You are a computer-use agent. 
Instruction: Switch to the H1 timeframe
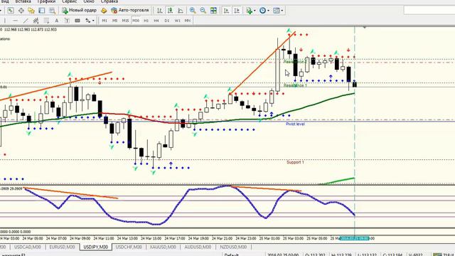pos(146,21)
